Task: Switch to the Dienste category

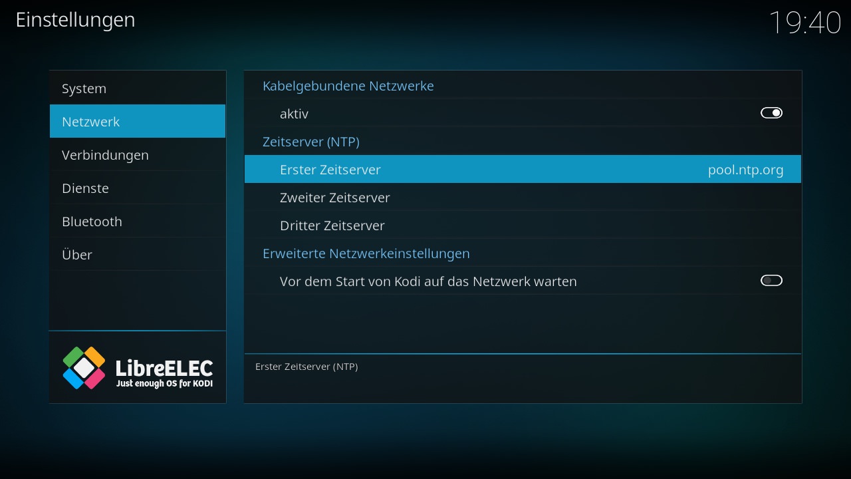Action: click(x=138, y=188)
